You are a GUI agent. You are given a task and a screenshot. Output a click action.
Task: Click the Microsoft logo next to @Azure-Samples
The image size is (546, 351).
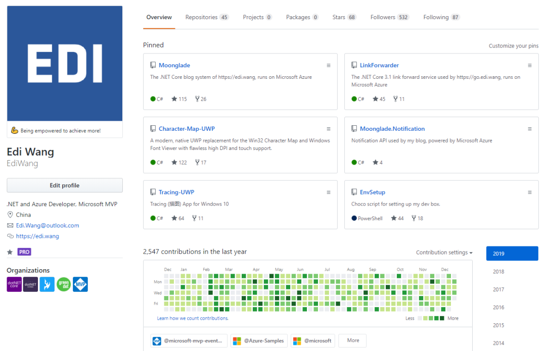[237, 341]
